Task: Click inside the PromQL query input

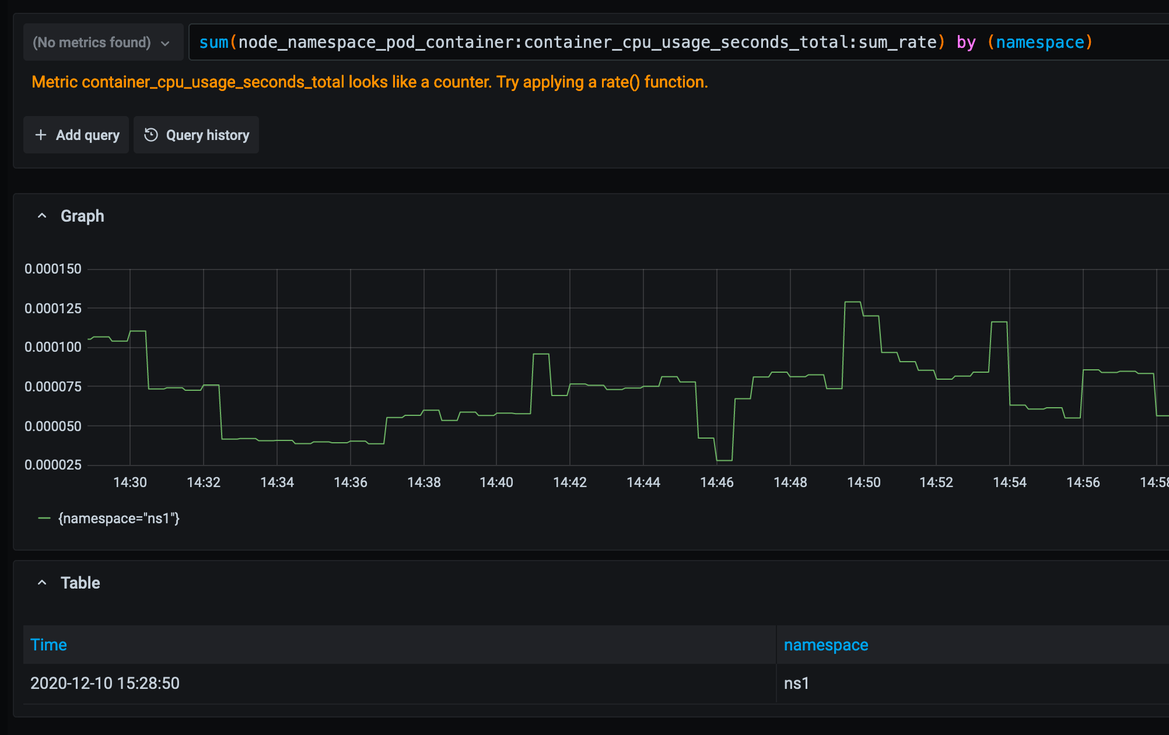Action: [583, 43]
